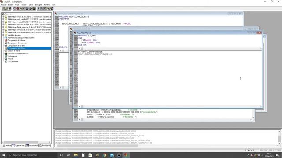Expand the Bibliothèque SYSLIBCALLBACK.LIB tree node
The width and height of the screenshot is (282, 158).
coord(3,32)
